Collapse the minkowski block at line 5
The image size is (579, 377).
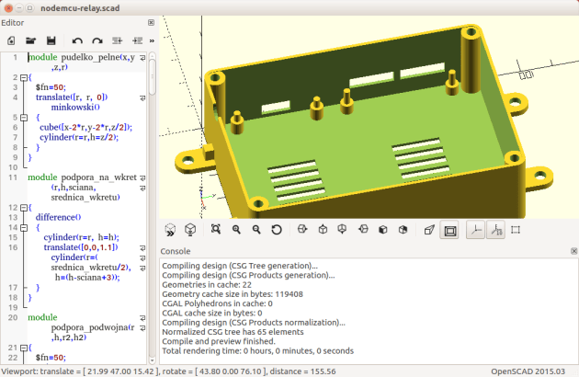tap(24, 118)
